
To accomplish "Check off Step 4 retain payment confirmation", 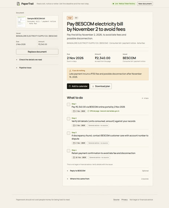I will pyautogui.click(x=69, y=151).
